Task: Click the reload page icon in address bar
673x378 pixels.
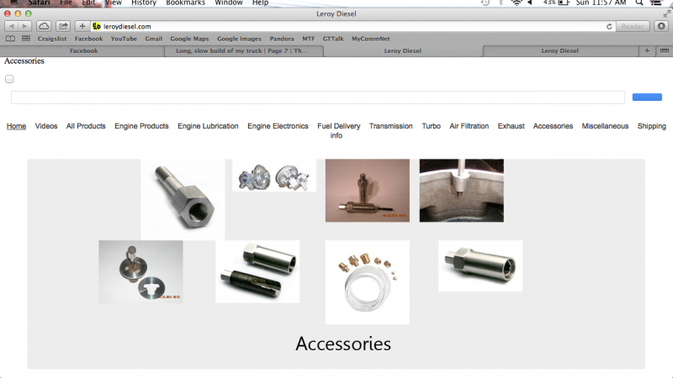Action: 608,26
